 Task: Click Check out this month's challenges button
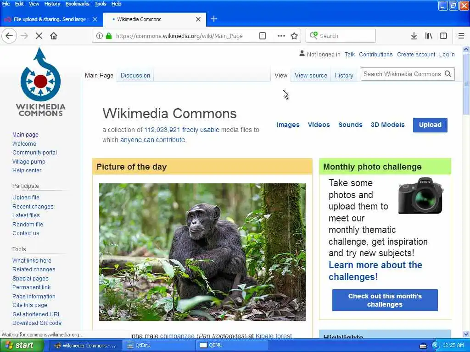[x=385, y=300]
